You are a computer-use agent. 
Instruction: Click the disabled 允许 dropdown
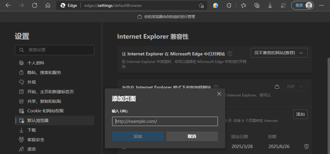click(295, 86)
